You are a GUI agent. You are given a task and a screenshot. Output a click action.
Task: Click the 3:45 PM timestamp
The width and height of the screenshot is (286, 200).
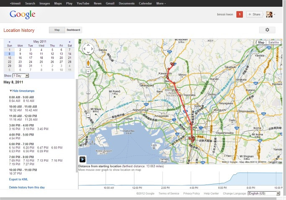(x=43, y=129)
